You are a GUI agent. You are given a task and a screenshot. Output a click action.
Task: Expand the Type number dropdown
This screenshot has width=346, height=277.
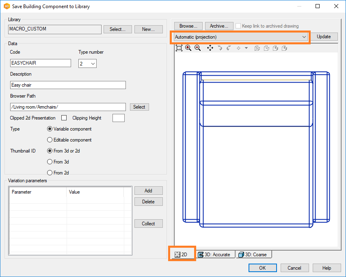pos(93,63)
